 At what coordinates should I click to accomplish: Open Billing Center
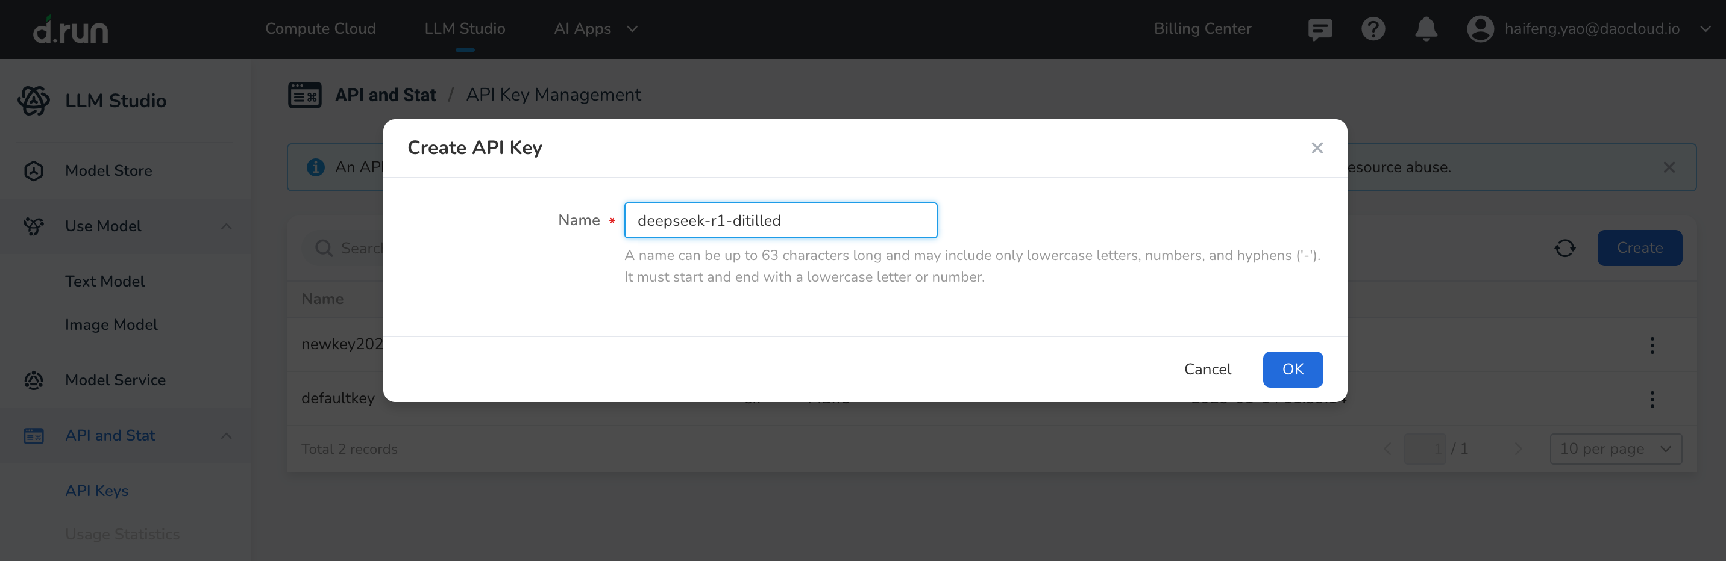tap(1202, 29)
